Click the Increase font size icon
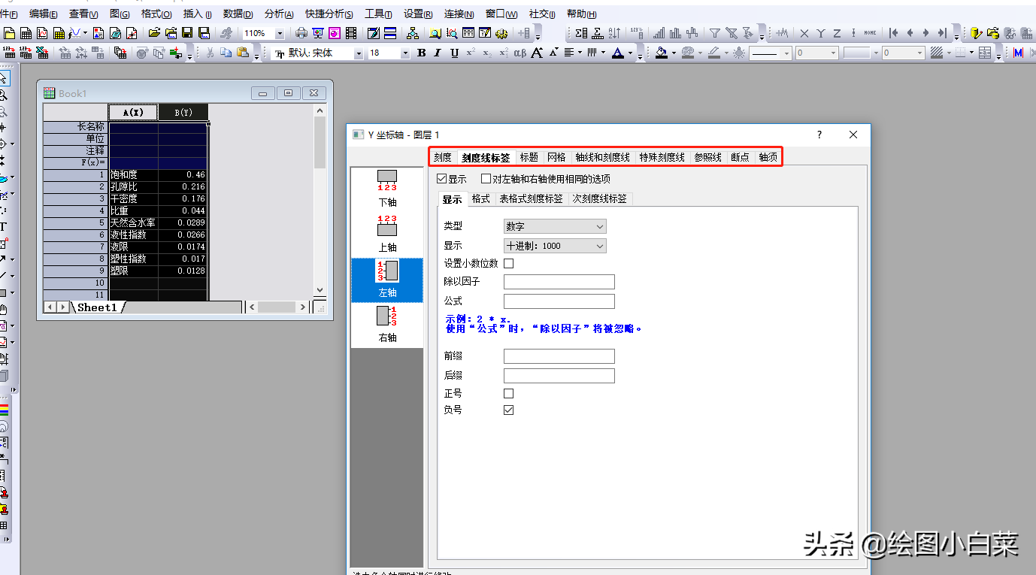 537,53
